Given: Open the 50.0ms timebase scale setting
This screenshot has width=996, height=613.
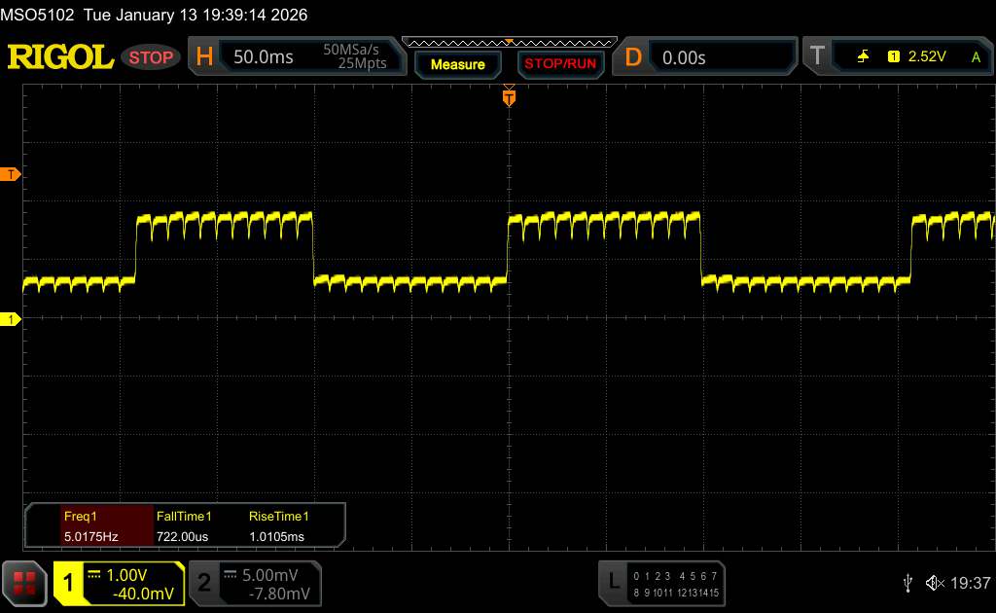Looking at the screenshot, I should (264, 57).
